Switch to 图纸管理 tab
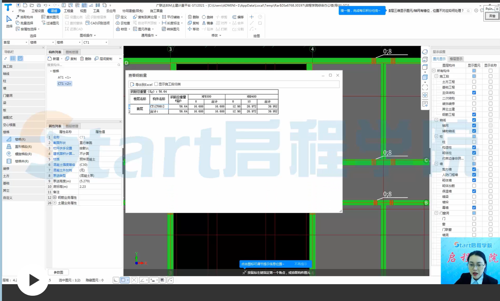500x301 pixels. (x=72, y=52)
